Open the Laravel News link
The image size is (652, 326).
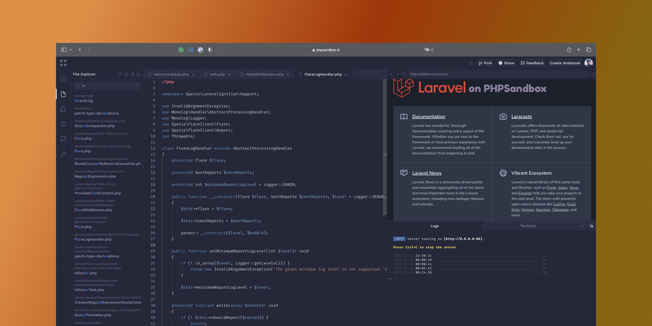427,173
